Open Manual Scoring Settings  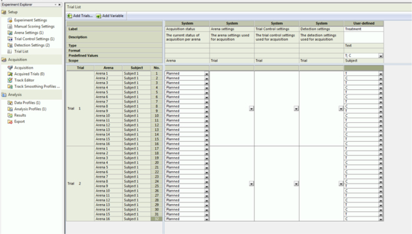[x=34, y=26]
